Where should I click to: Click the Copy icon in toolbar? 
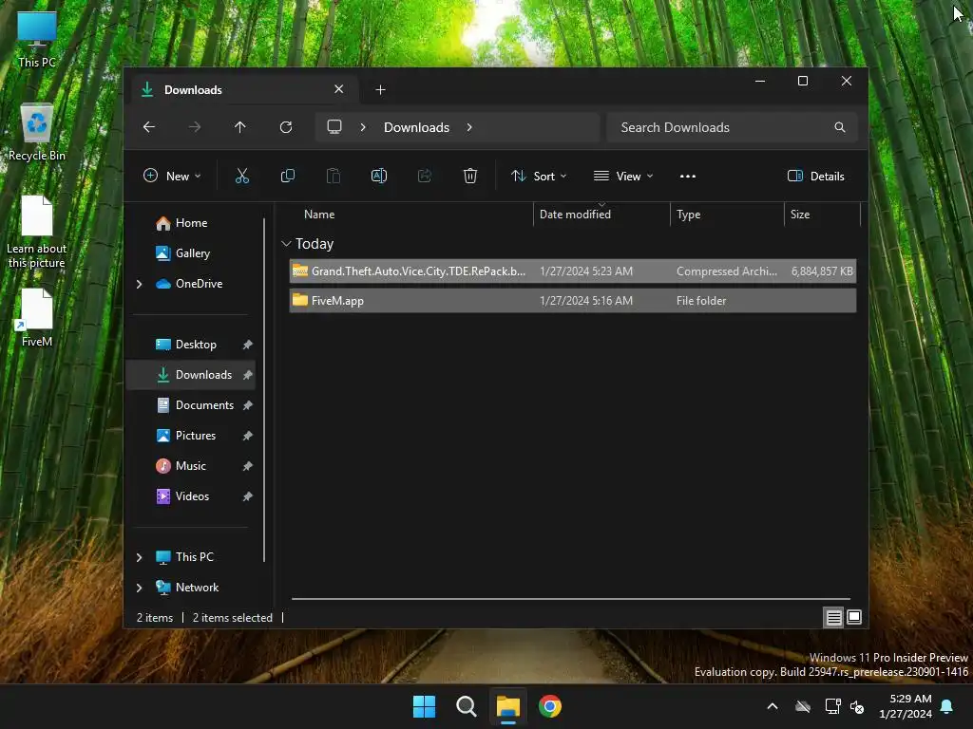pos(288,176)
